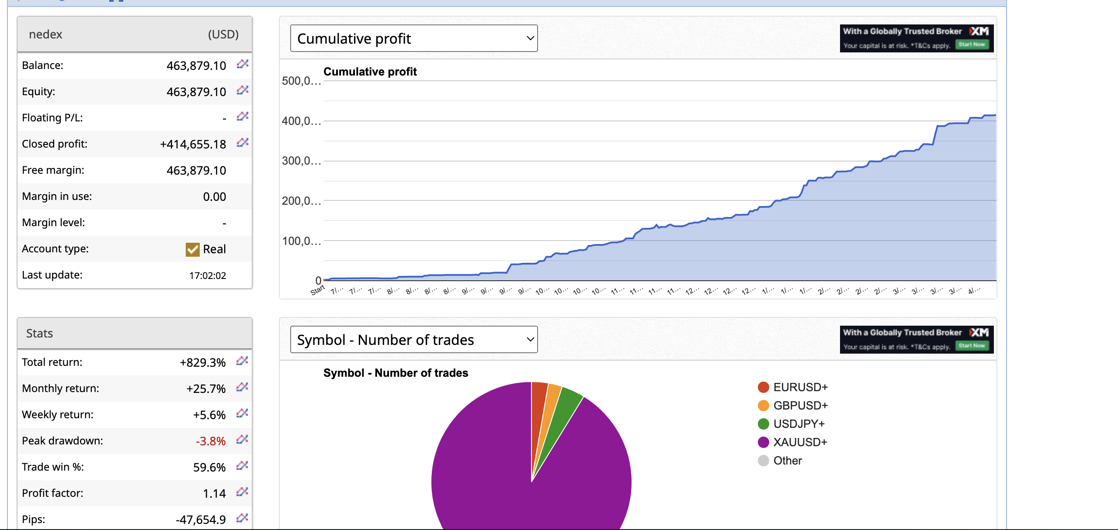Click the Total return chart icon
The width and height of the screenshot is (1118, 530).
[x=242, y=361]
